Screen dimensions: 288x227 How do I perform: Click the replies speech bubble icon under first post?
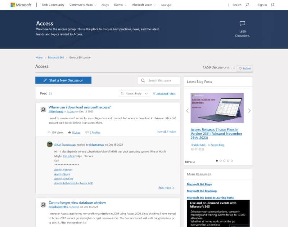[x=86, y=132]
